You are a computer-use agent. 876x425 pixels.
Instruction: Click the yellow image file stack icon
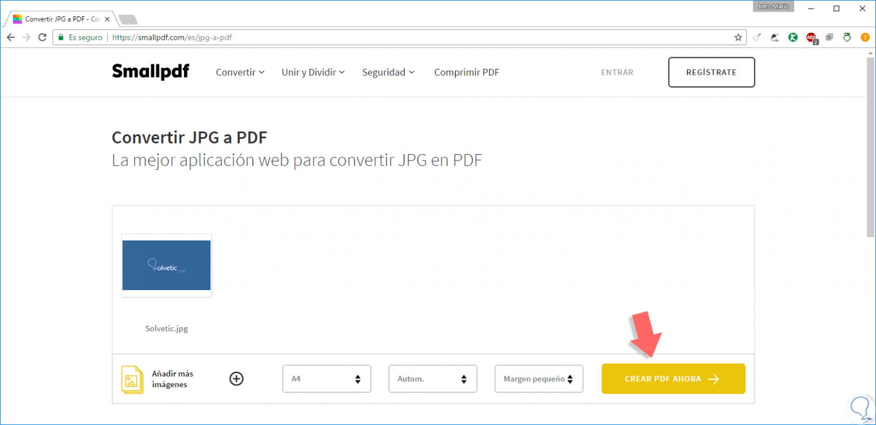132,379
